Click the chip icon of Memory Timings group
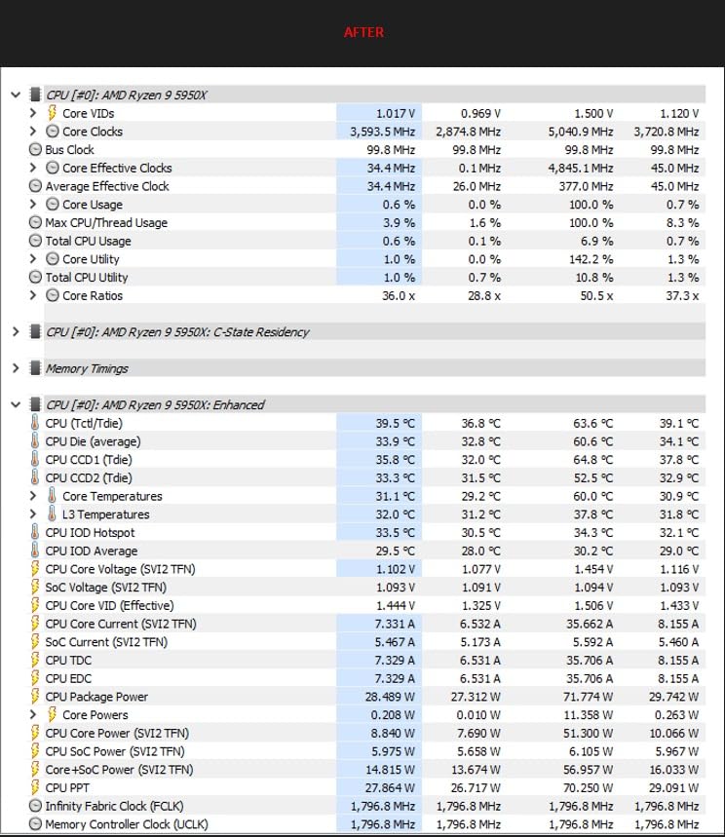 (x=35, y=368)
